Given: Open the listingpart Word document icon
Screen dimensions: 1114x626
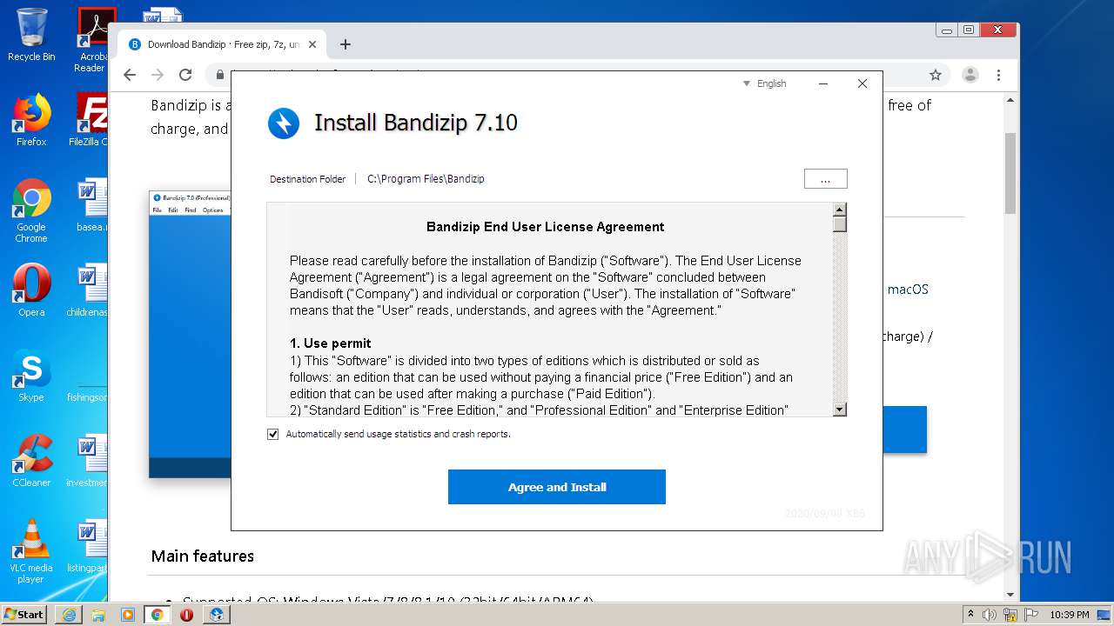Looking at the screenshot, I should click(x=88, y=546).
